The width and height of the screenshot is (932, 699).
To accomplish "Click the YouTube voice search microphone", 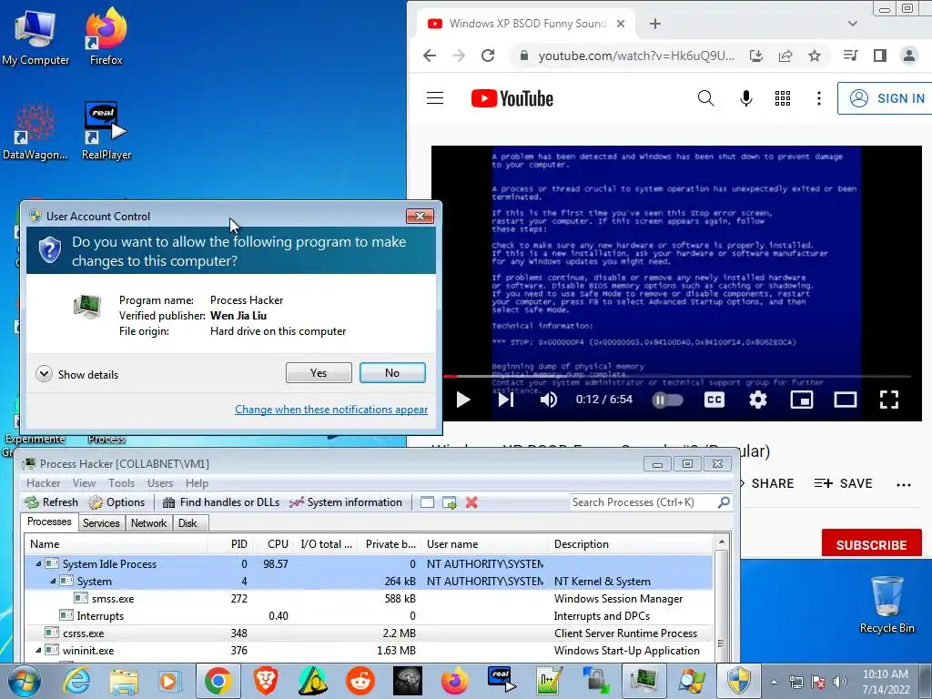I will [746, 98].
